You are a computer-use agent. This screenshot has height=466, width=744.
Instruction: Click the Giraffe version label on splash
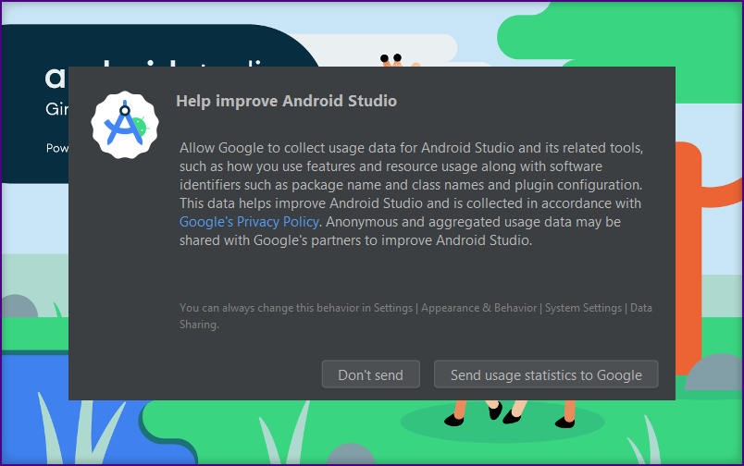coord(57,108)
